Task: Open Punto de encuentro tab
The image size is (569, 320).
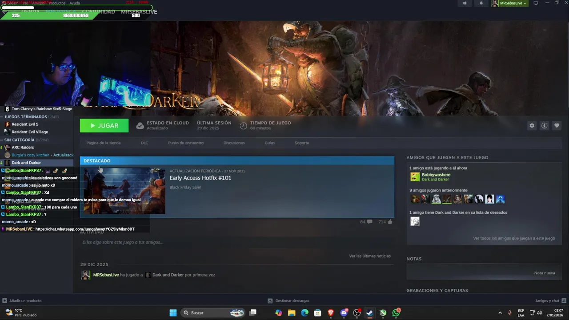Action: click(186, 143)
